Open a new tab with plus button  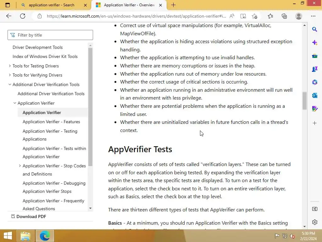point(173,5)
